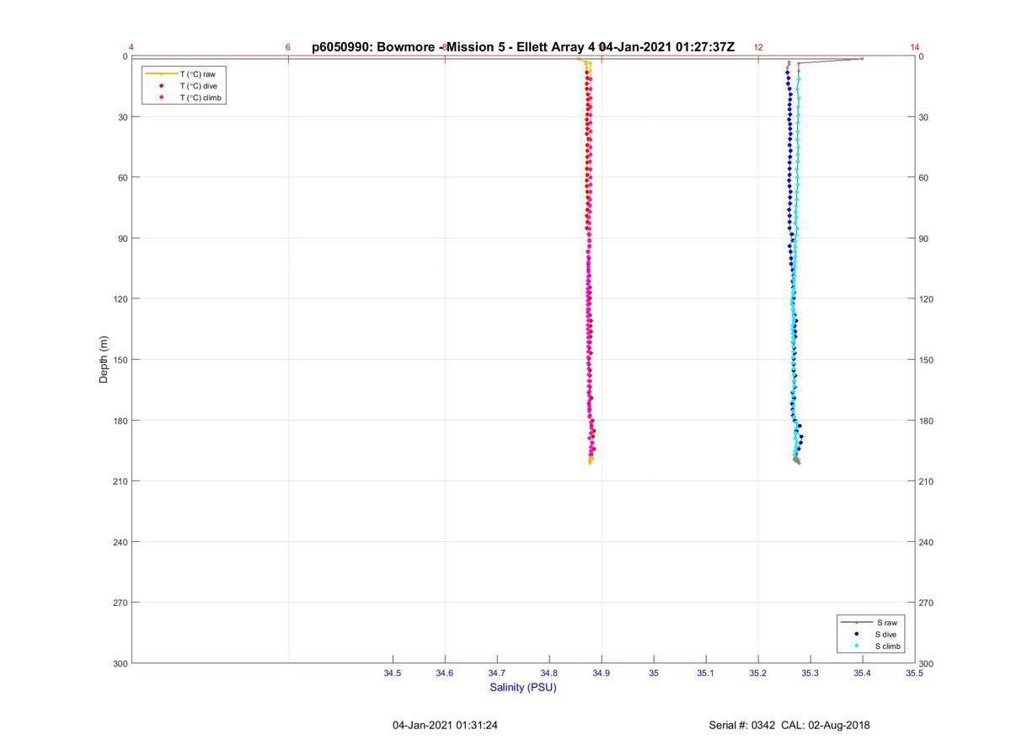This screenshot has height=746, width=1011.
Task: Click the salinity tick label 34.7
Action: [497, 673]
